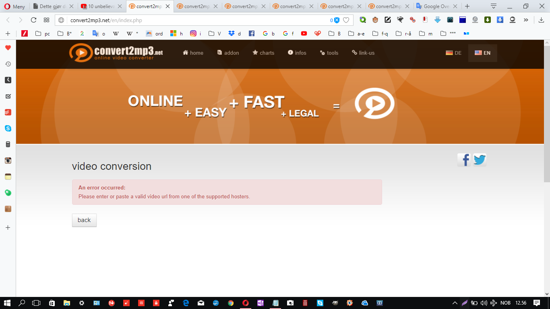Open the r-å bookmarks folder
This screenshot has width=550, height=309.
coord(404,34)
